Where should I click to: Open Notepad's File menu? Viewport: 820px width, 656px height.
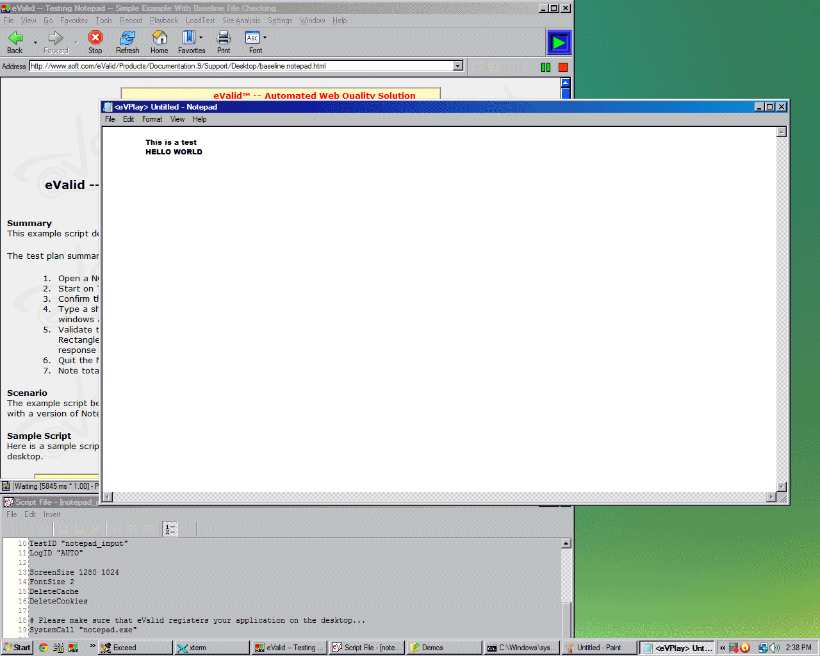(x=110, y=119)
